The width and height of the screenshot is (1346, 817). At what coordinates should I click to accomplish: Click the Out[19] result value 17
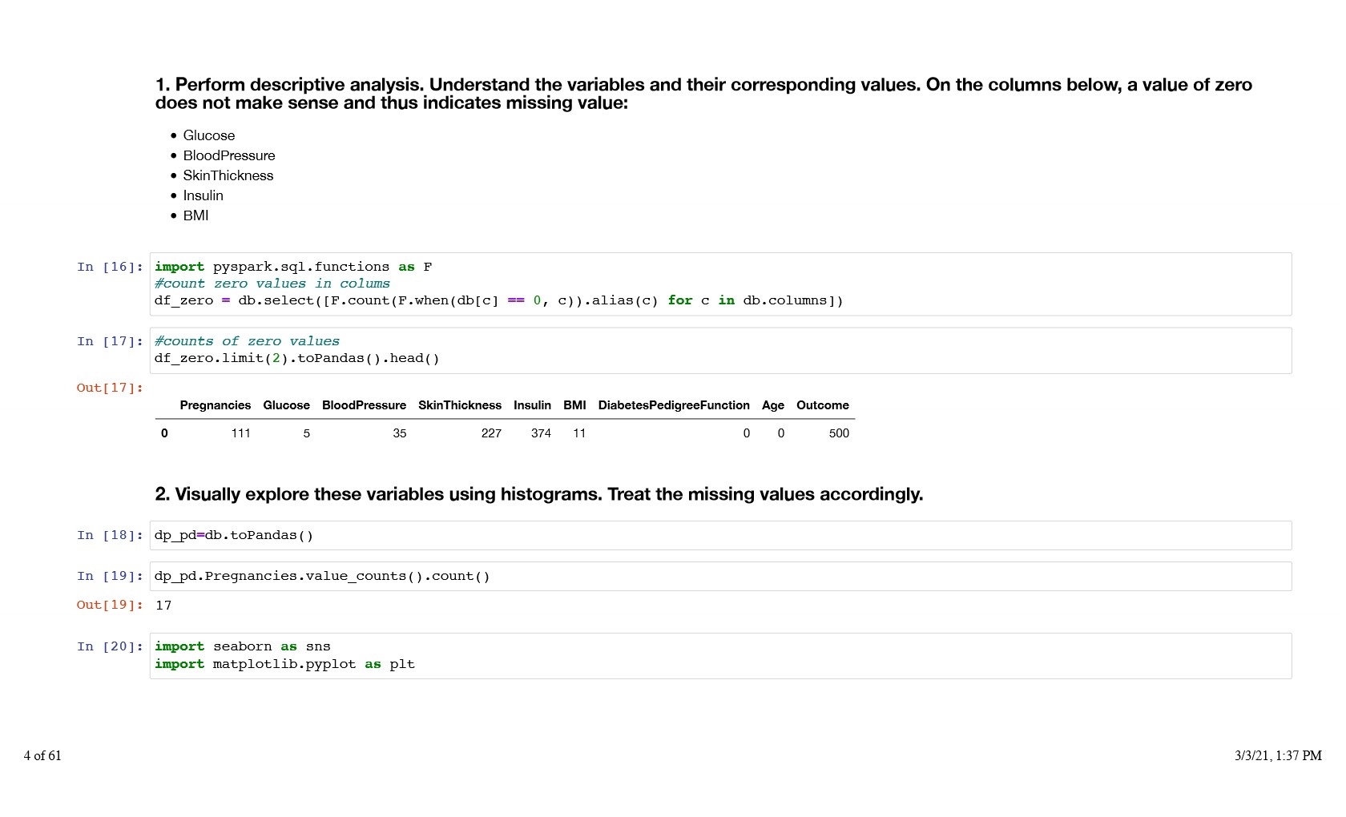click(163, 606)
